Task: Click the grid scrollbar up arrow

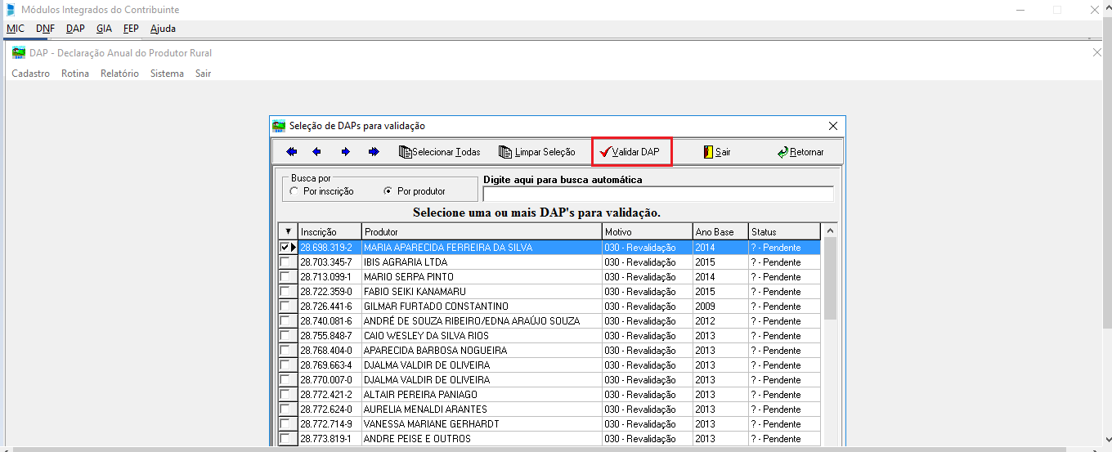Action: coord(830,231)
